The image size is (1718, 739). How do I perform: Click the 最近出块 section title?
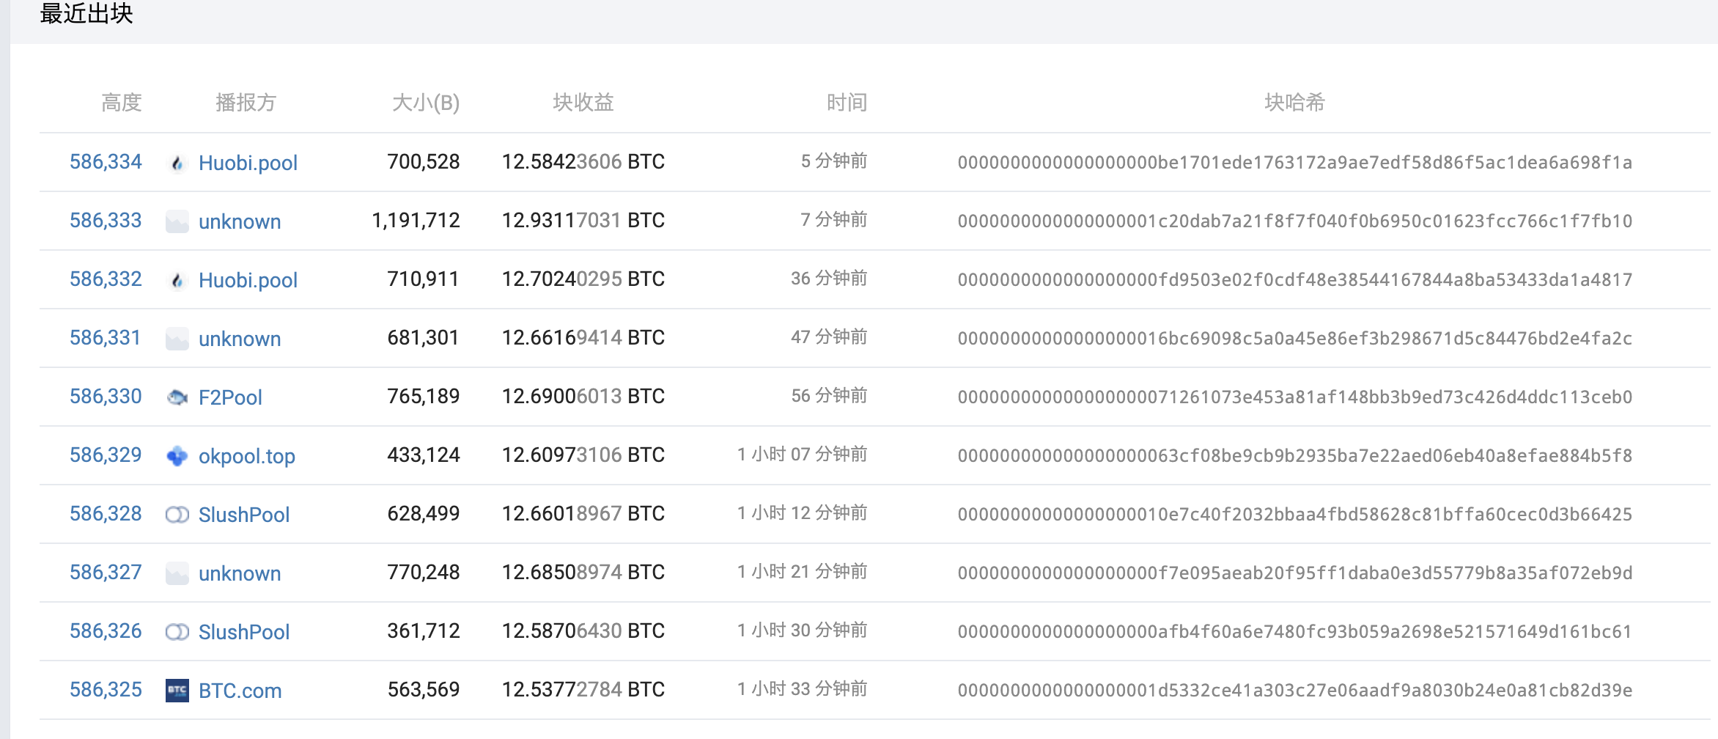tap(86, 13)
